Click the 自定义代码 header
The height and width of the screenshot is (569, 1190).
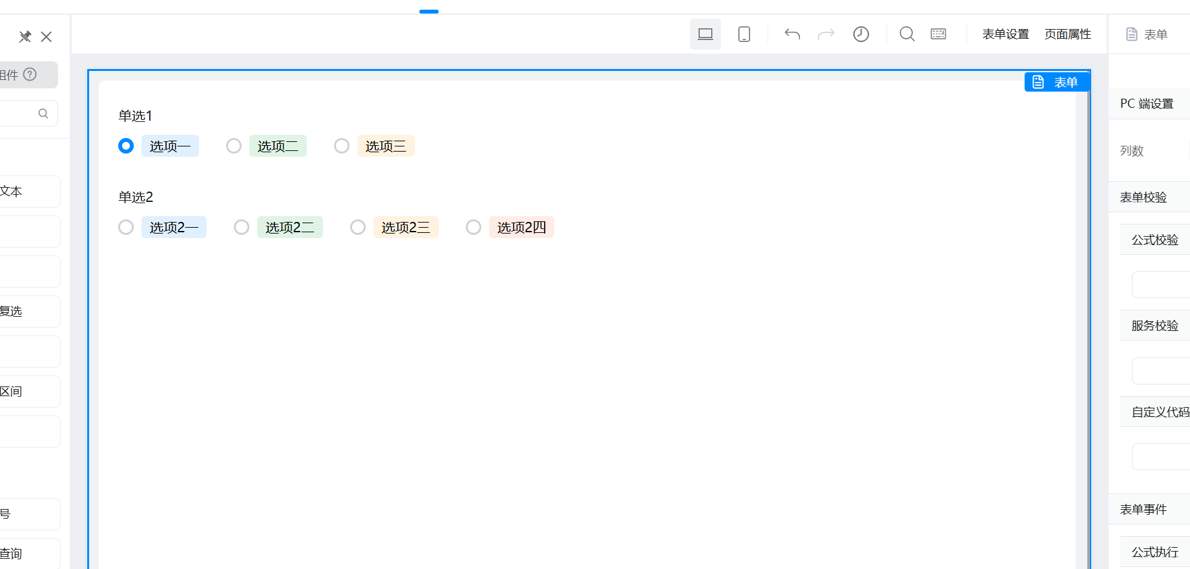(x=1155, y=412)
